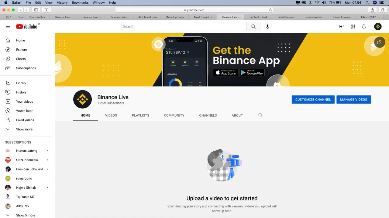Select the channel HOME tab
Image resolution: width=389 pixels, height=218 pixels.
click(x=85, y=115)
